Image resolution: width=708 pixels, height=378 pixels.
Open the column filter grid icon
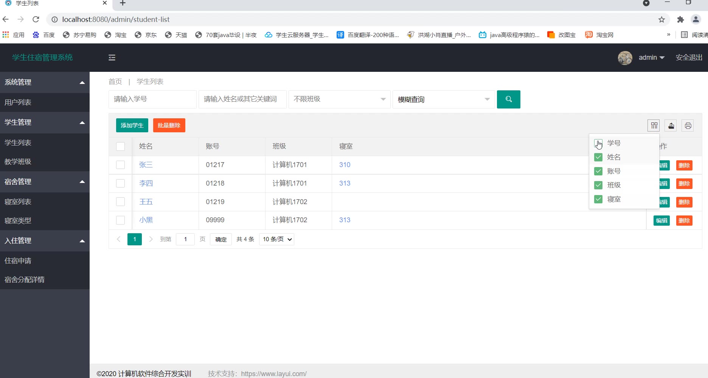point(654,125)
